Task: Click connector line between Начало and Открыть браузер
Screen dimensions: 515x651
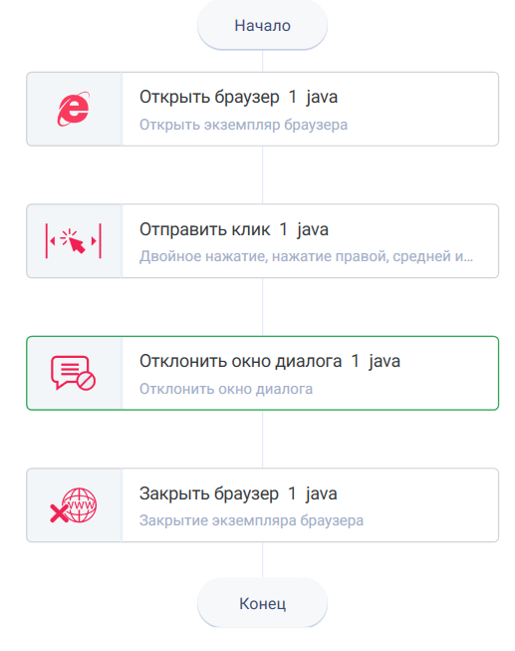Action: pyautogui.click(x=262, y=61)
